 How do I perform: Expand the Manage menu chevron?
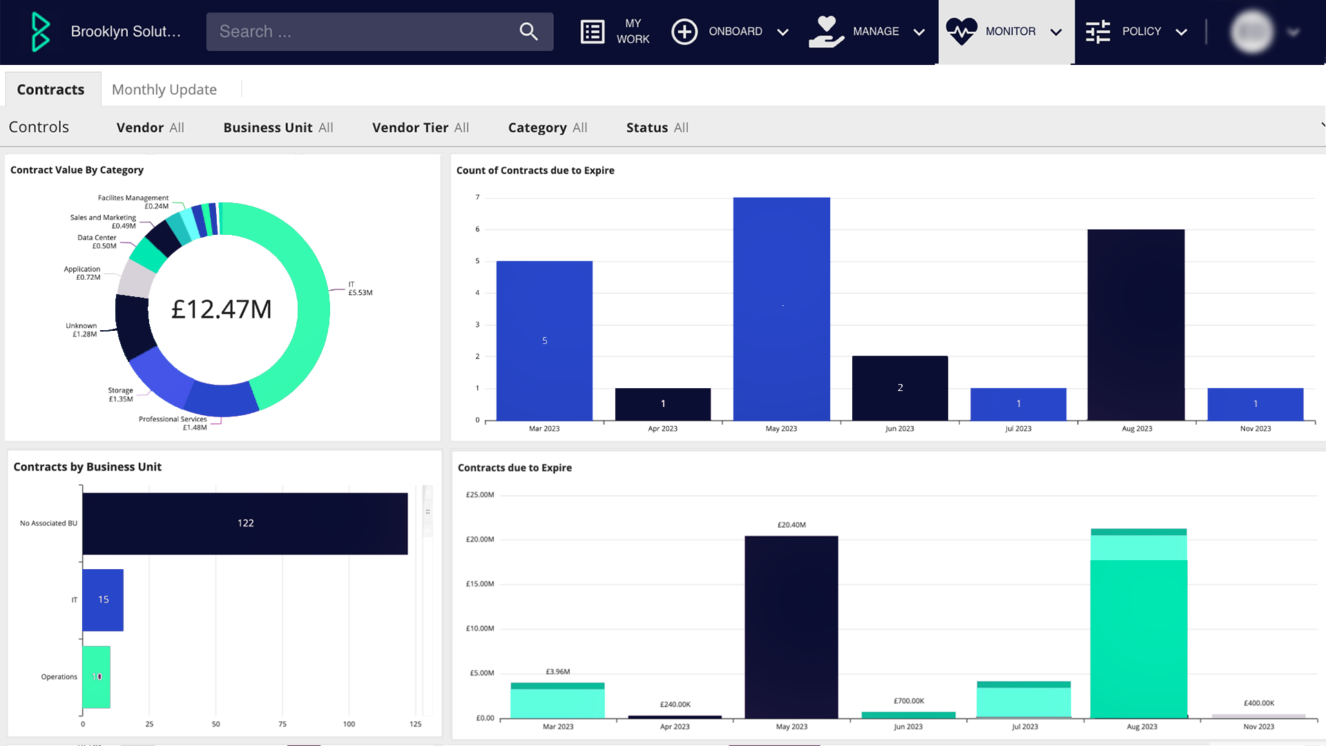point(919,32)
